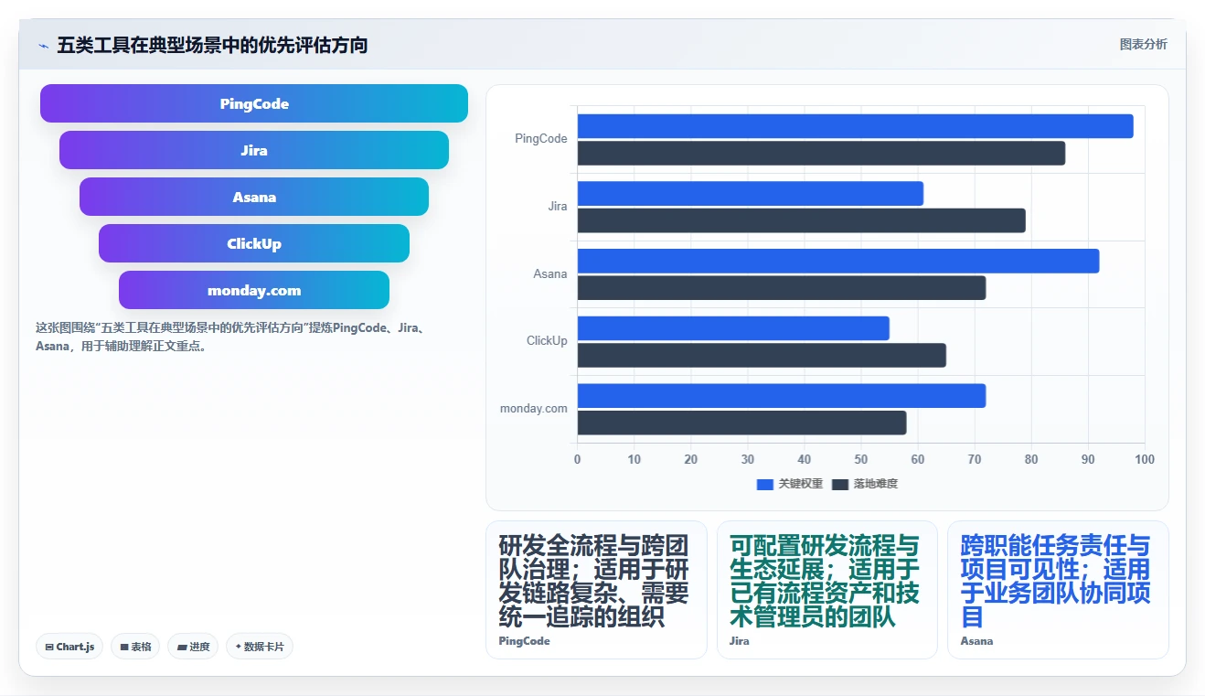Click the Asana y-axis label
Image resolution: width=1205 pixels, height=696 pixels.
550,273
